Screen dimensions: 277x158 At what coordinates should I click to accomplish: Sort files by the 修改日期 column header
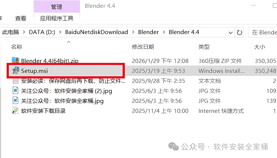(143, 47)
